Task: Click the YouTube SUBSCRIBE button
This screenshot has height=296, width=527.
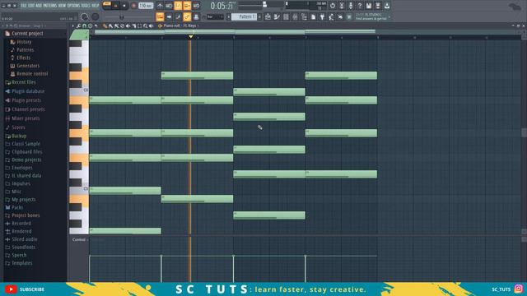Action: [25, 289]
